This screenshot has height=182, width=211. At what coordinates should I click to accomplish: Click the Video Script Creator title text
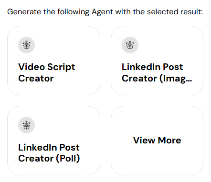(x=47, y=72)
